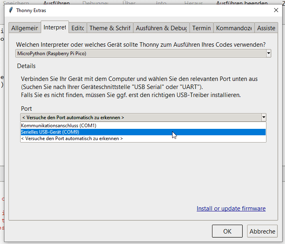Open Install or update firmware link

coord(231,209)
